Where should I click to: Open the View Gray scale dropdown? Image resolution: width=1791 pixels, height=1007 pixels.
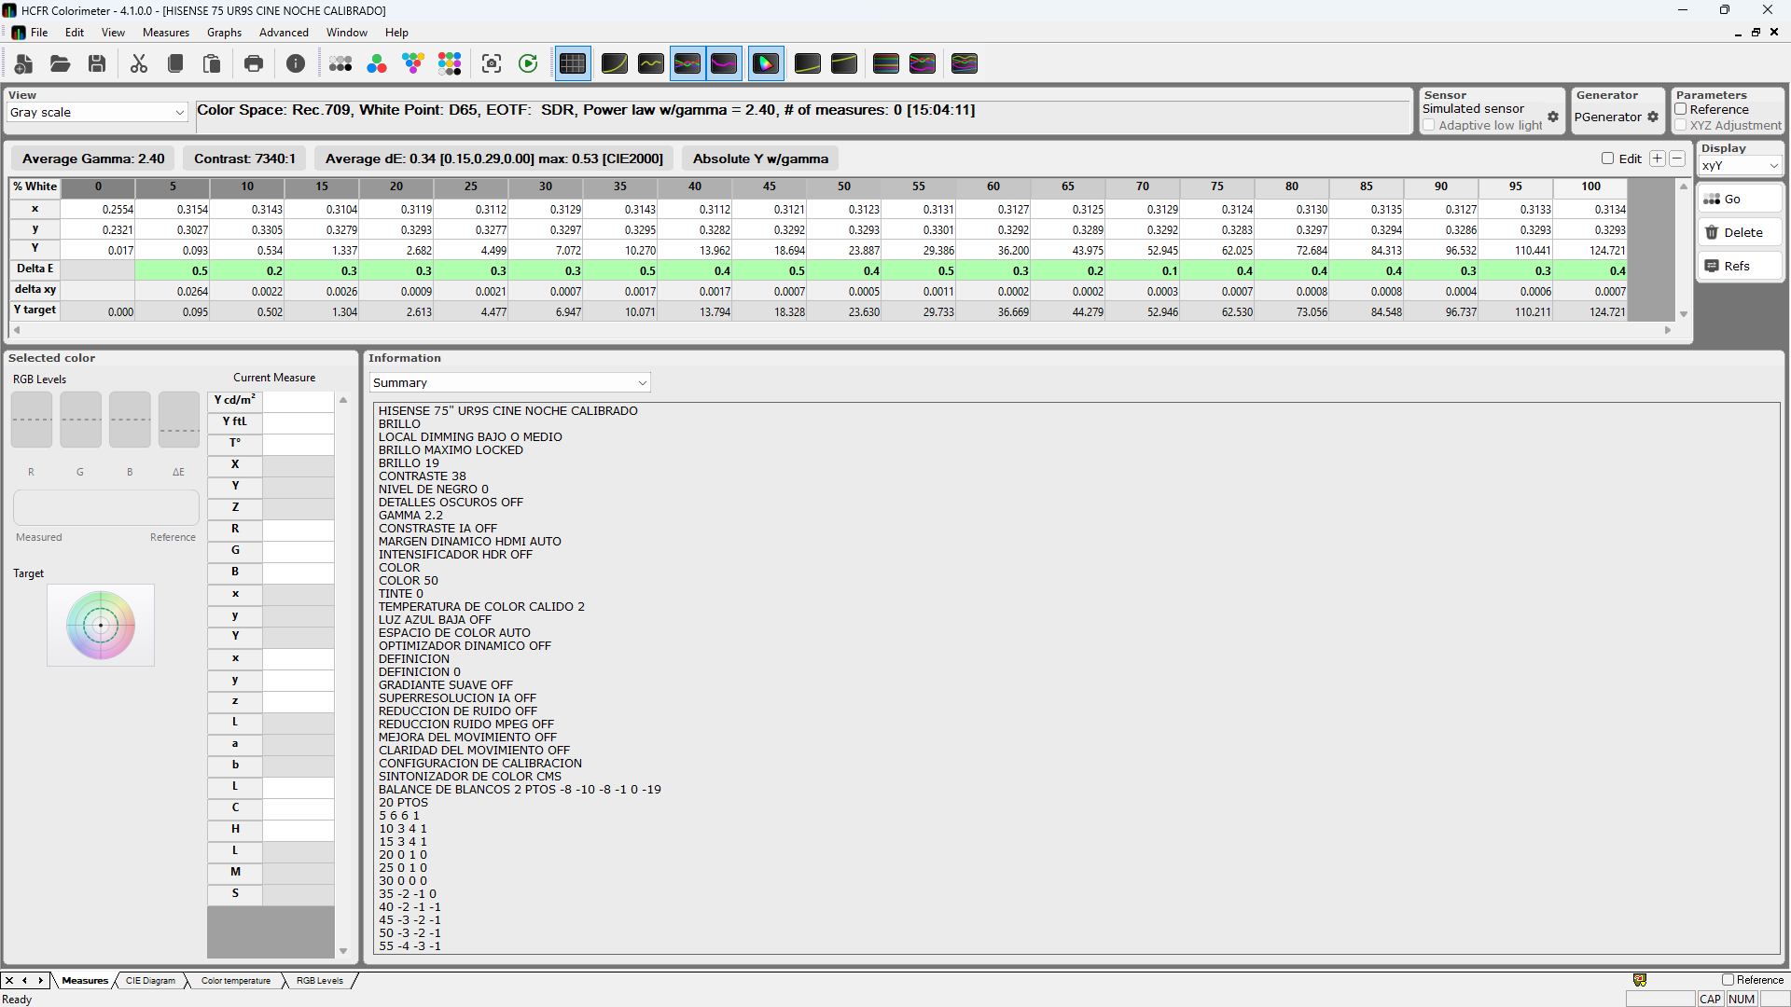[98, 112]
